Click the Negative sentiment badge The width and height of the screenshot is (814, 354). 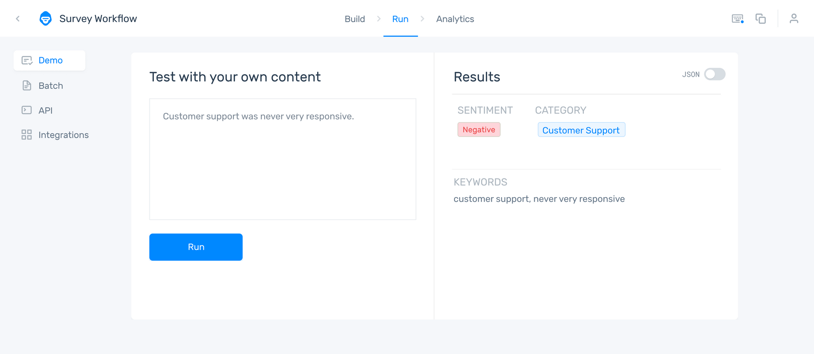click(x=479, y=130)
